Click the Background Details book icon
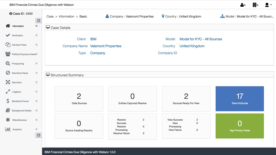276x155 pixels. tap(8, 110)
